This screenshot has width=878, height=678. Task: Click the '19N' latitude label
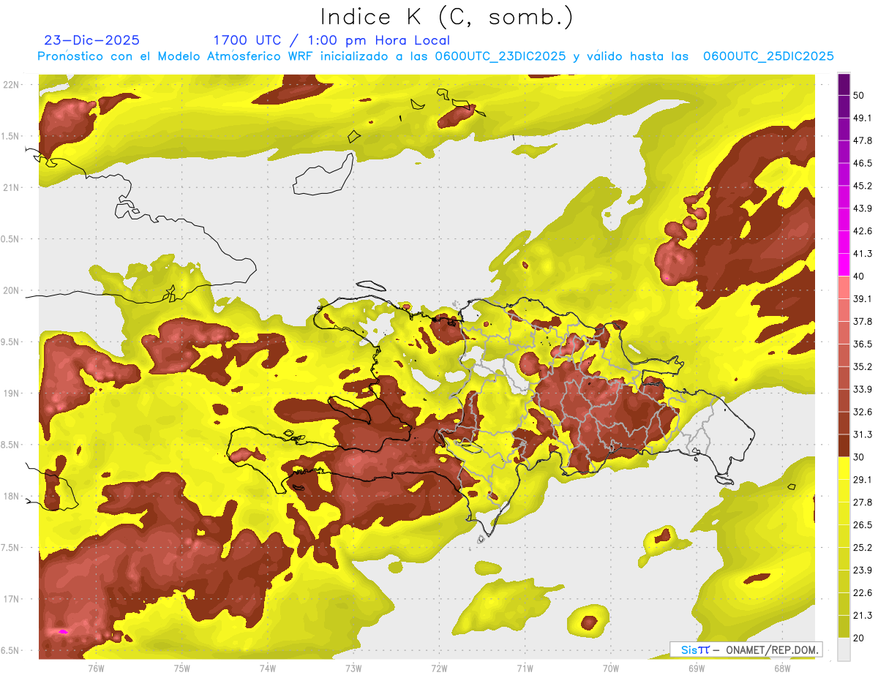pos(12,393)
